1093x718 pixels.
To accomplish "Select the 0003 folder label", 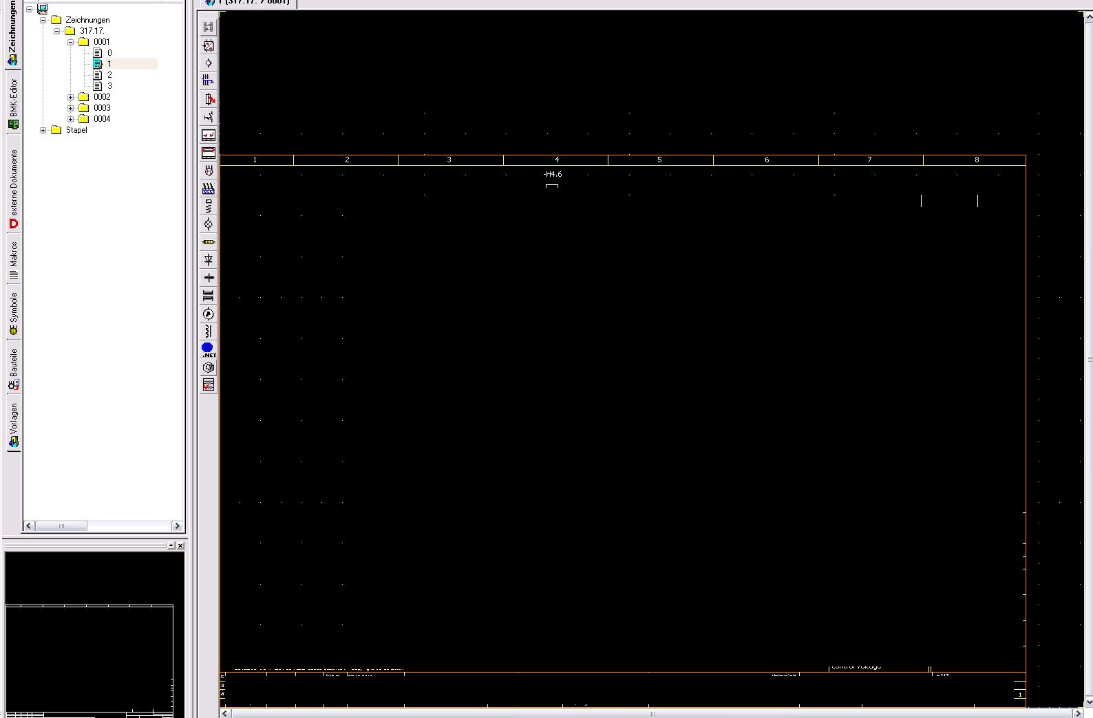I will (x=102, y=108).
